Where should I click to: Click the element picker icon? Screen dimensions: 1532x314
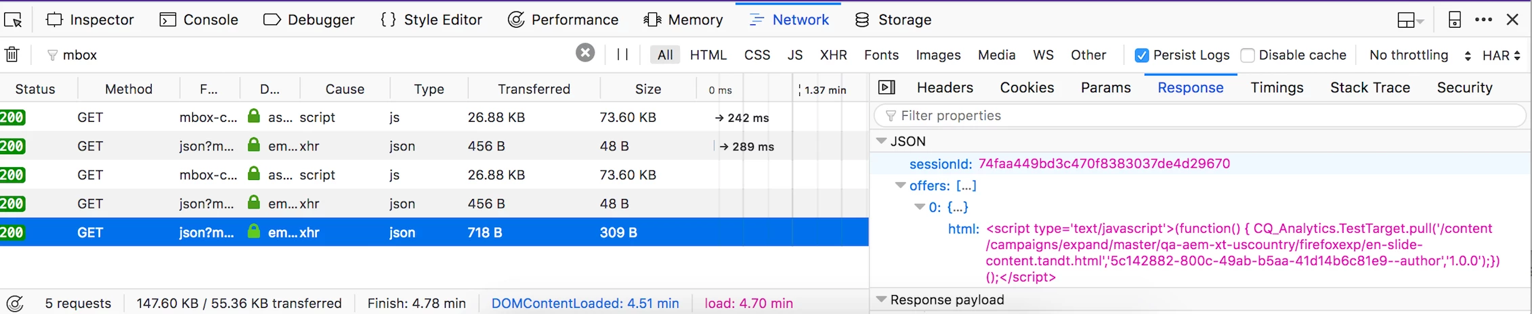[13, 20]
